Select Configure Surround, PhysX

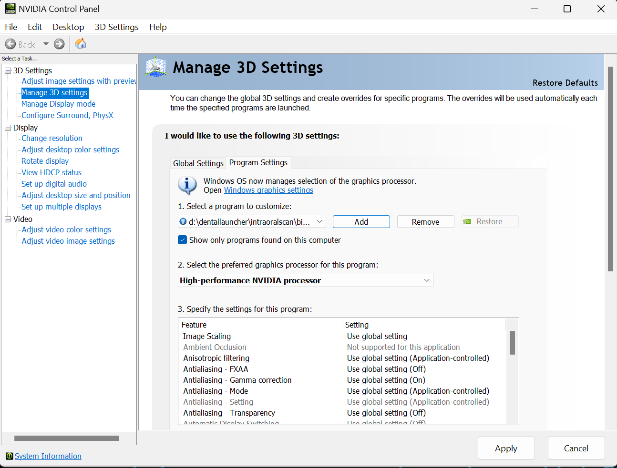(67, 115)
